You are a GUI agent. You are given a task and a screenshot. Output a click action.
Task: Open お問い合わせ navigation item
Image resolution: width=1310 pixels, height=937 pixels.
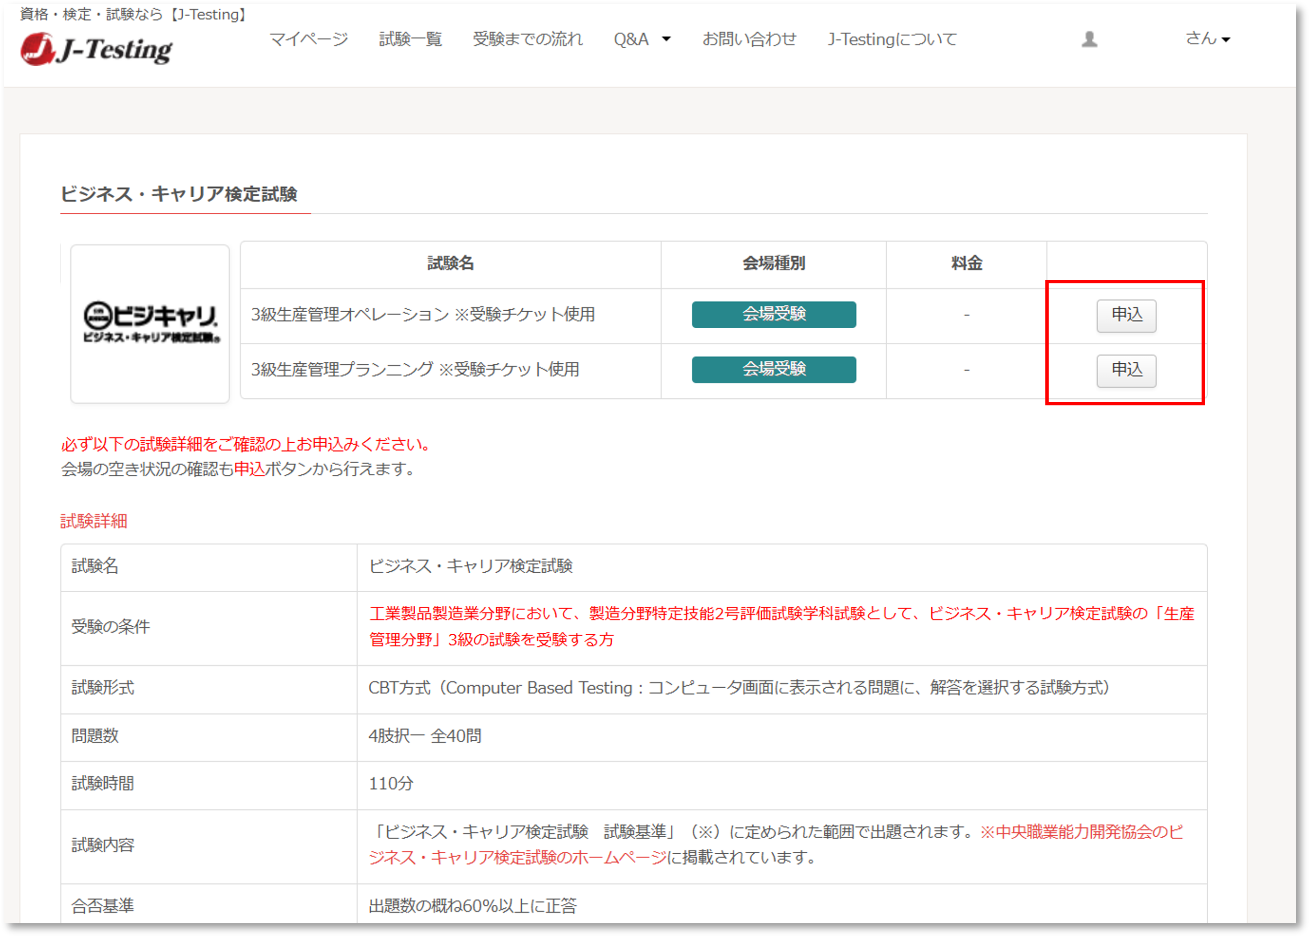click(x=749, y=39)
